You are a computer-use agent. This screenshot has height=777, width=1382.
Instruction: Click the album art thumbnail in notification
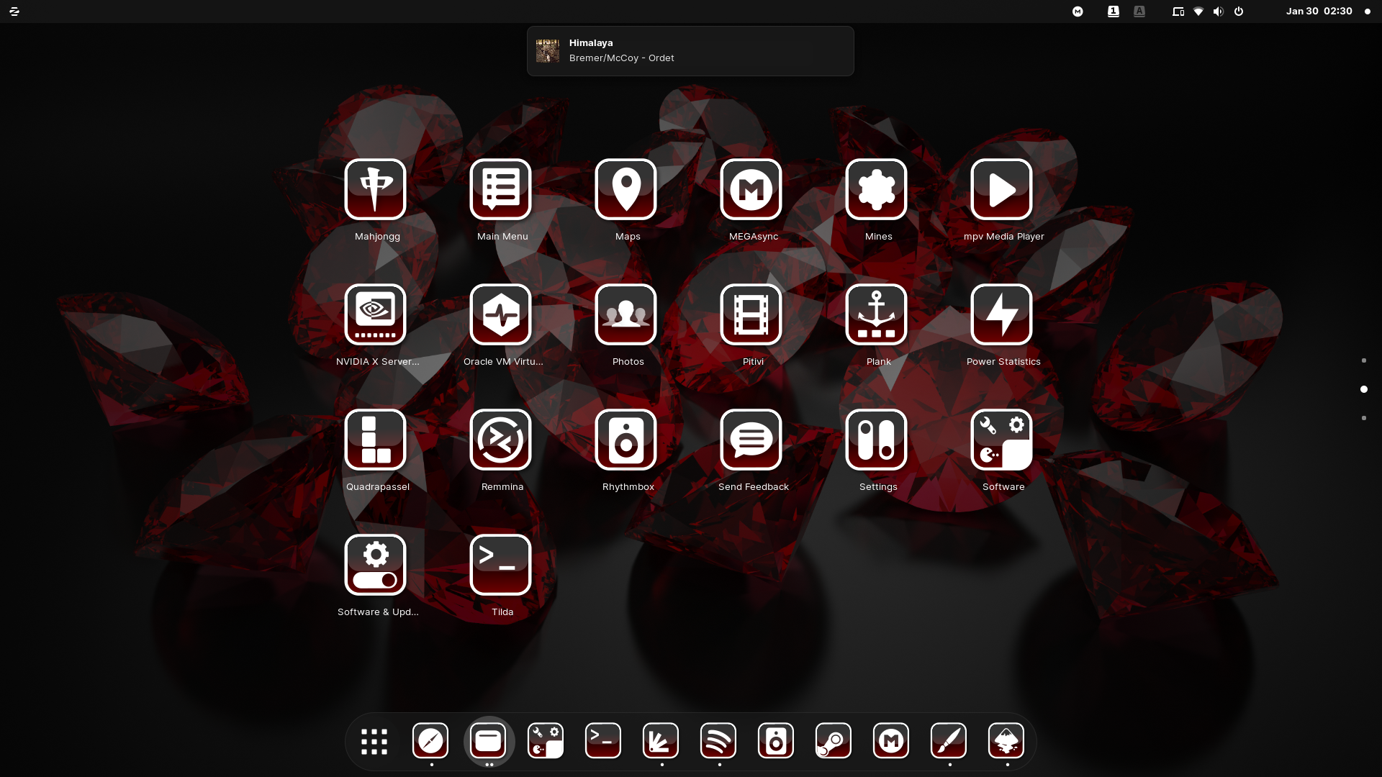[x=548, y=51]
